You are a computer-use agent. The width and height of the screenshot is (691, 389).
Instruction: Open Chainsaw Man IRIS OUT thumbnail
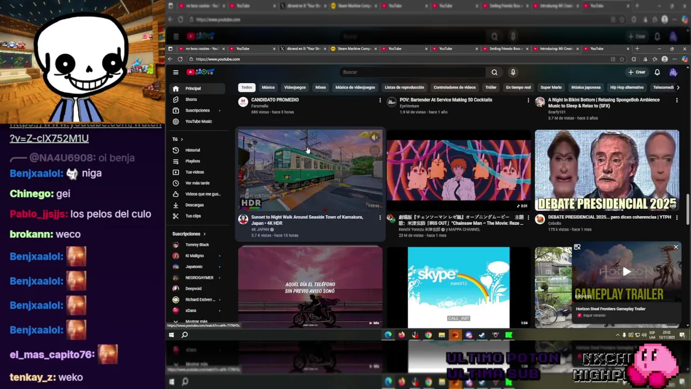click(x=459, y=170)
